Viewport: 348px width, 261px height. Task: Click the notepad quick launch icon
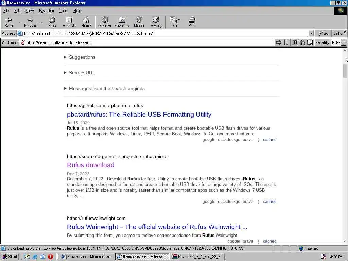click(27, 257)
